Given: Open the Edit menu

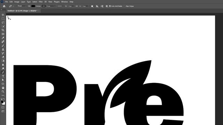Looking at the screenshot, I should click(11, 2).
